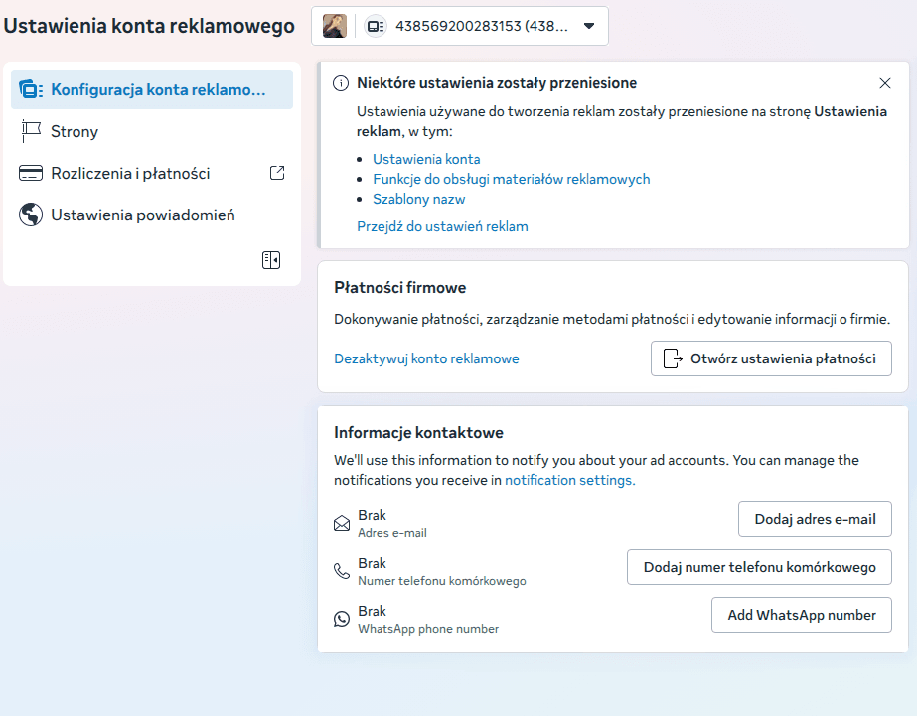Click the Dezaktywuj konto reklamowe link

(426, 358)
